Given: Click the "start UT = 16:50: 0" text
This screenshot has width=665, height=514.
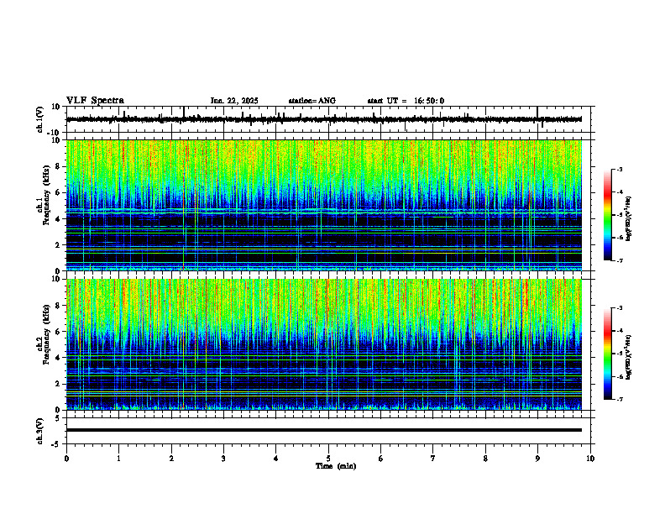Looking at the screenshot, I should [x=406, y=101].
